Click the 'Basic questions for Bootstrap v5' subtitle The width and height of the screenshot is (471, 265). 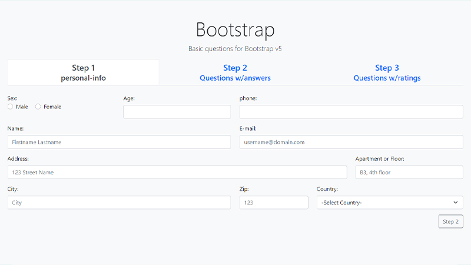coord(235,49)
